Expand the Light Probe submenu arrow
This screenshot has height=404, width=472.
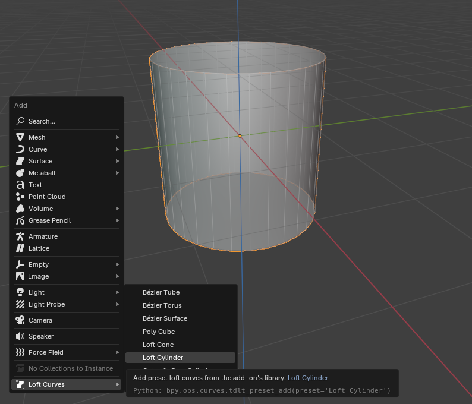117,304
